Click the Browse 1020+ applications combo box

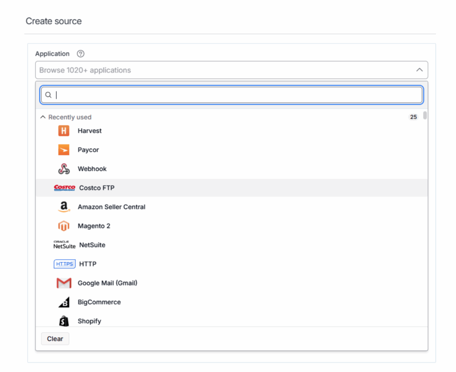point(223,70)
